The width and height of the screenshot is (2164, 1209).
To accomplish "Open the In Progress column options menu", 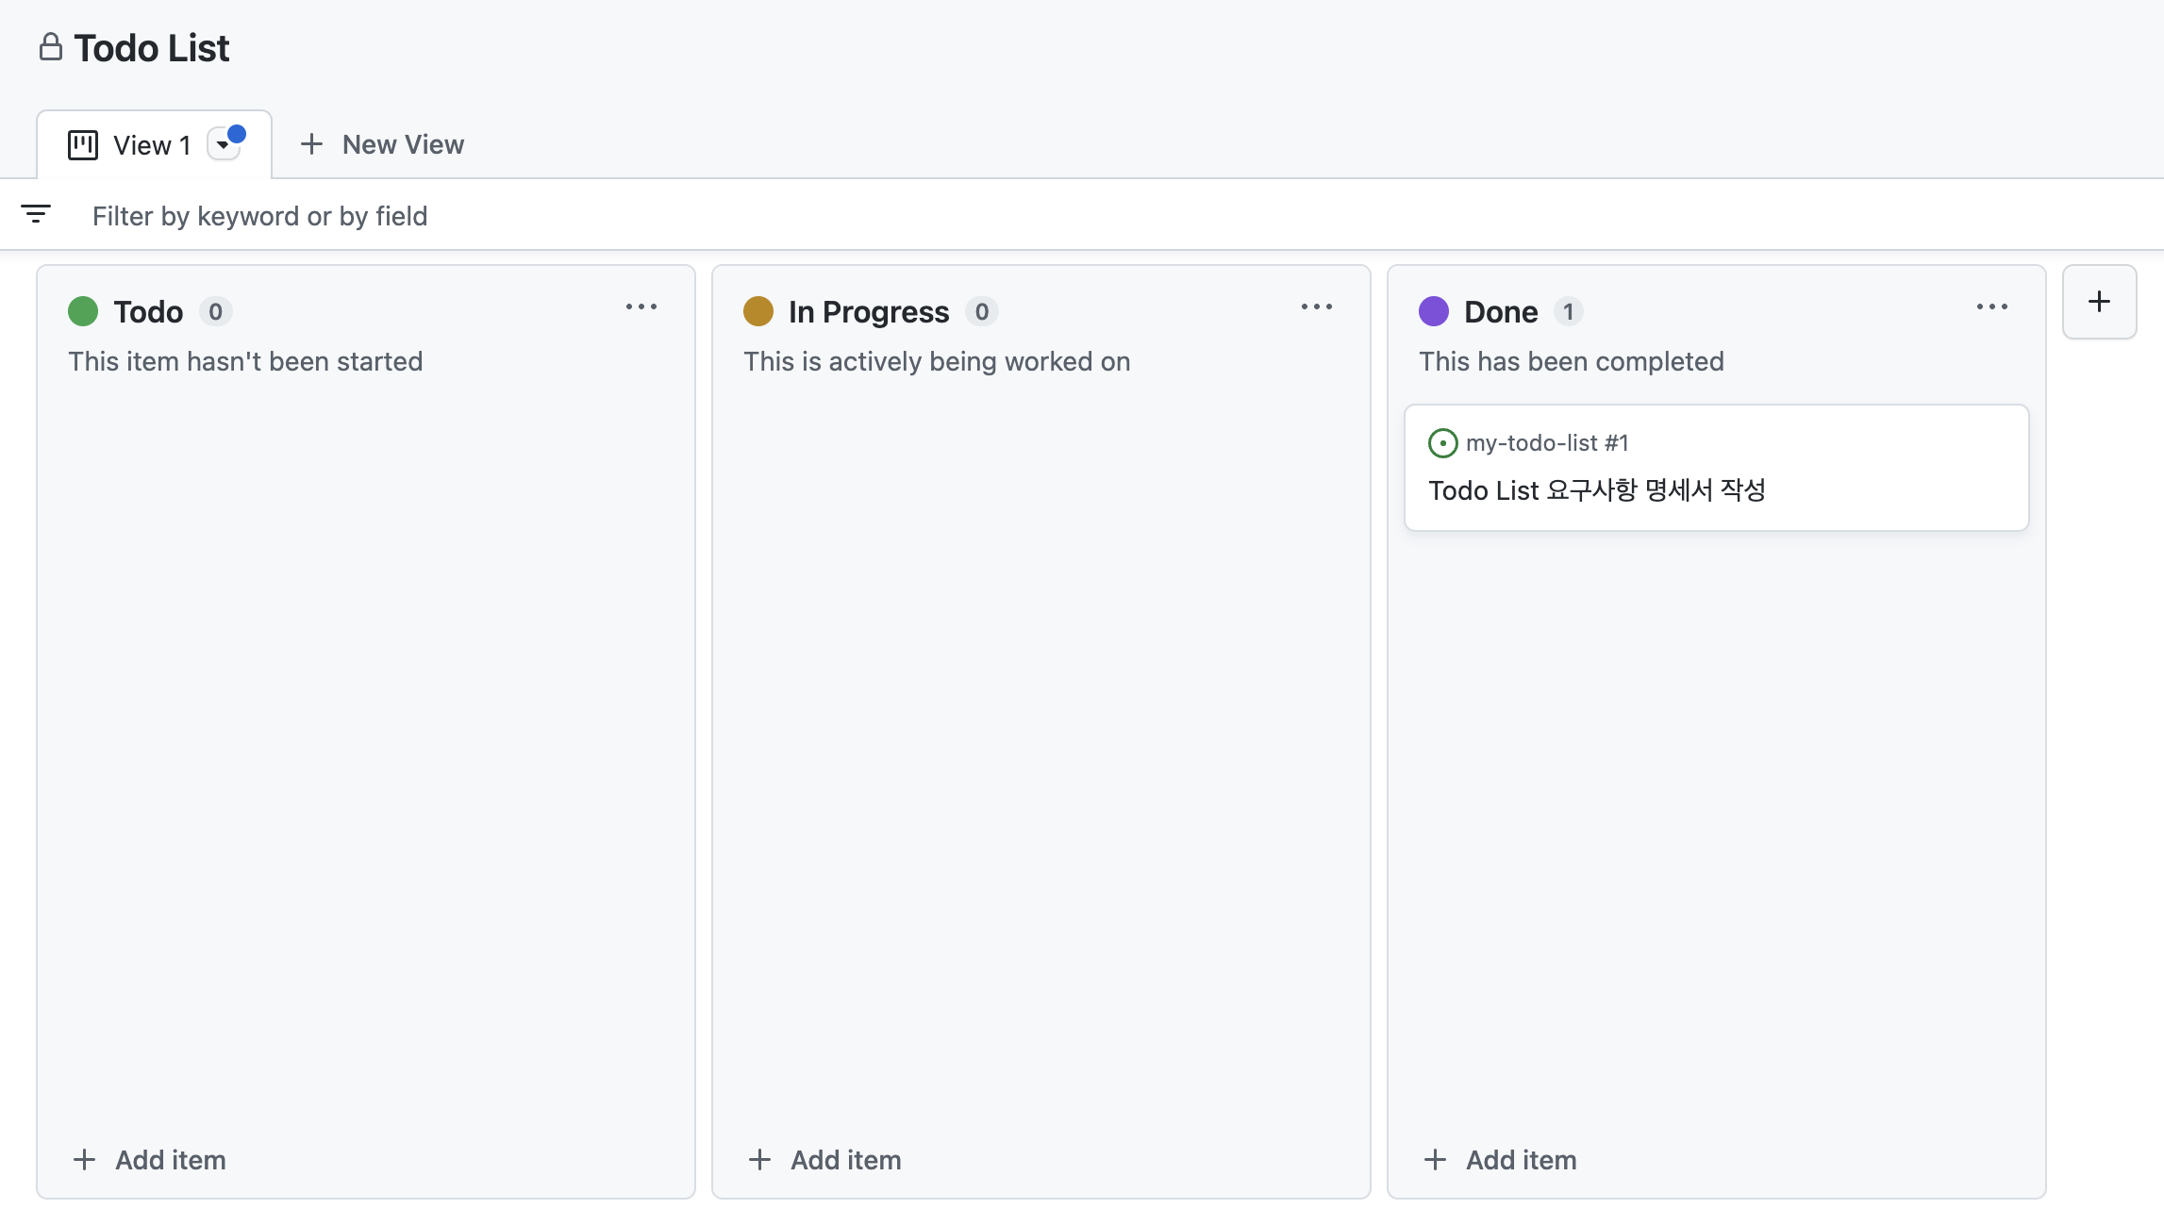I will (1317, 307).
